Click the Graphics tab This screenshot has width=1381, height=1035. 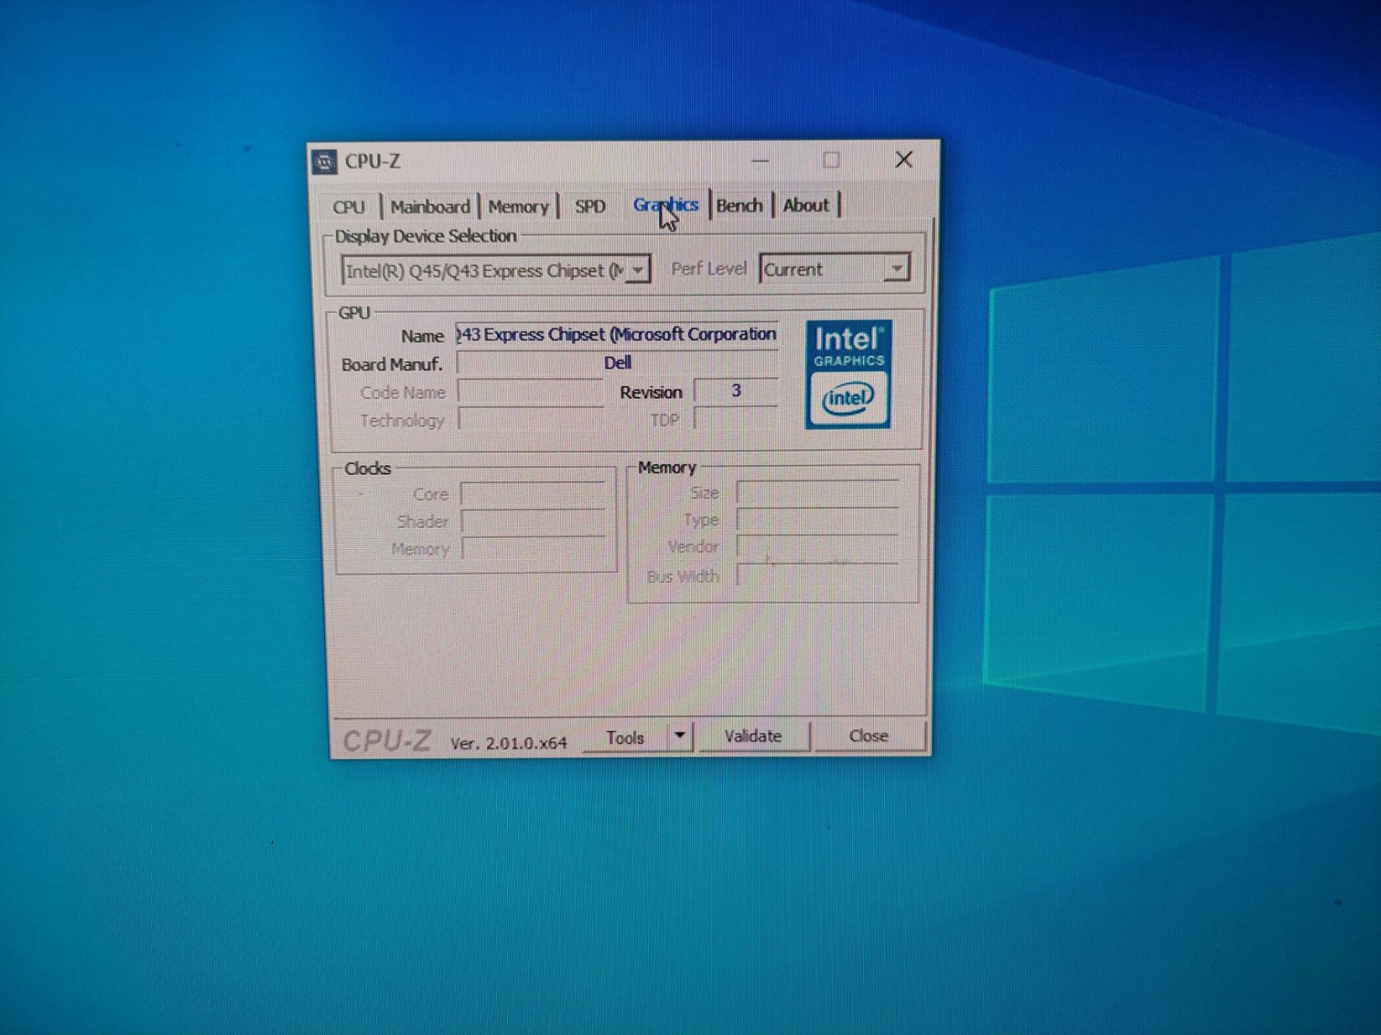(665, 205)
